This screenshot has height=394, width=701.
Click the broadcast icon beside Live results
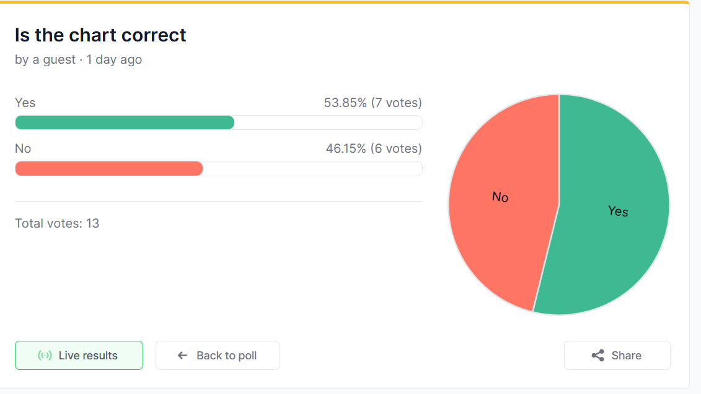(x=45, y=356)
